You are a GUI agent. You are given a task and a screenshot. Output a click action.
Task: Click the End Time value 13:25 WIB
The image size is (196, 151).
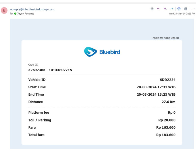(156, 95)
